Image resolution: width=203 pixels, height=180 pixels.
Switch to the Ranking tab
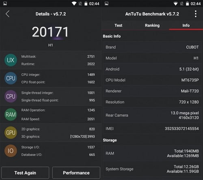click(x=152, y=26)
